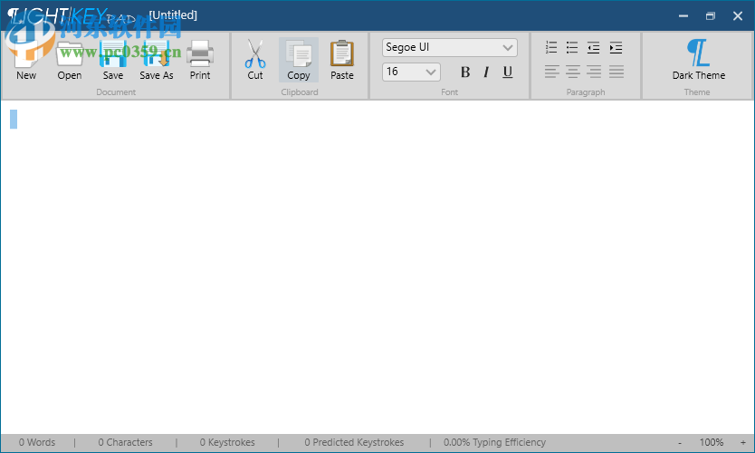The height and width of the screenshot is (453, 755).
Task: Restore down the Lightkey Pad window
Action: pyautogui.click(x=711, y=16)
